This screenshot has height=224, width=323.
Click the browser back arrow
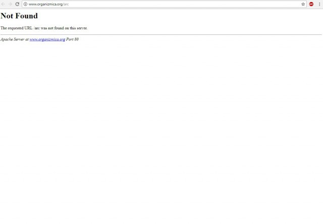click(3, 4)
